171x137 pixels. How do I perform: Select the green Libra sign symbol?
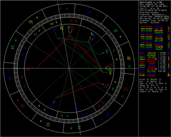[x=116, y=30]
